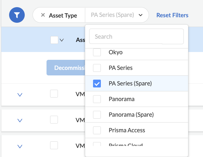This screenshot has height=157, width=203.
Task: Expand the third VM row chevron
Action: 20,146
